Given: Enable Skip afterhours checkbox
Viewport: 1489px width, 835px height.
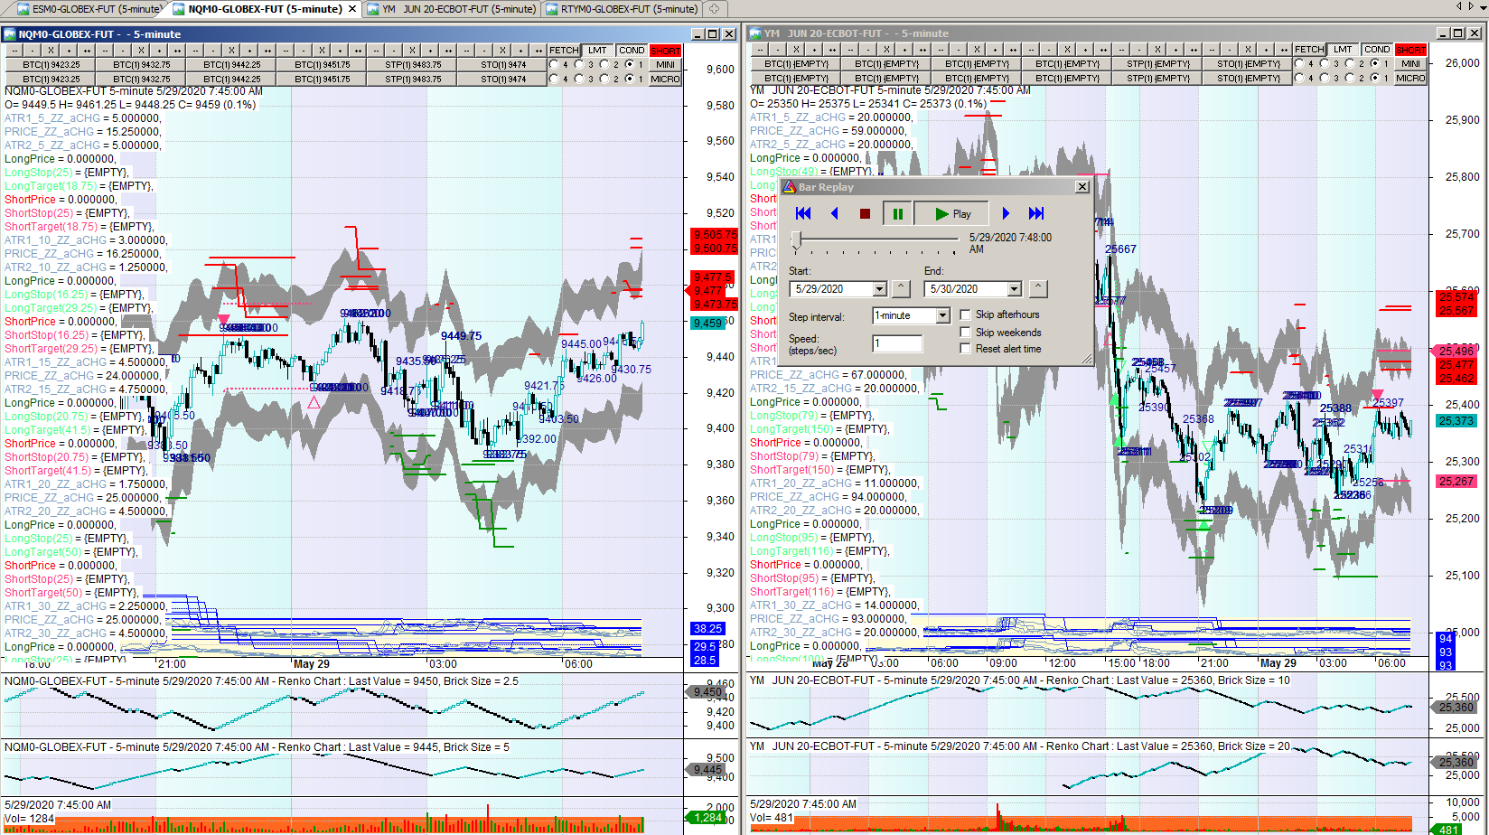Looking at the screenshot, I should 965,314.
